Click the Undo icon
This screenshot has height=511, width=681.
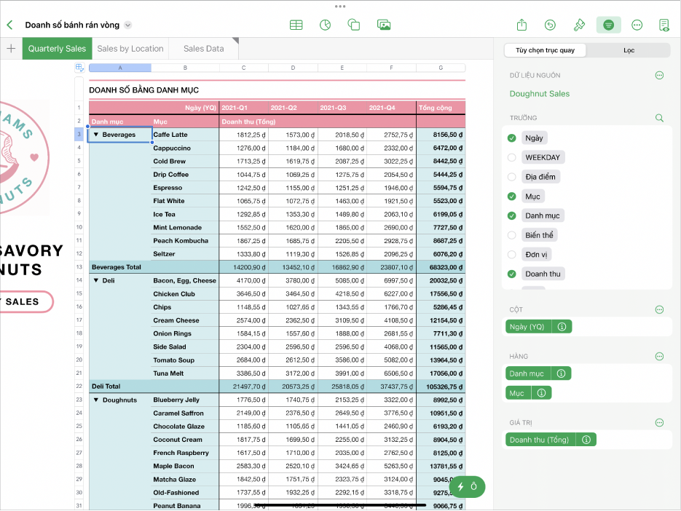pyautogui.click(x=550, y=25)
